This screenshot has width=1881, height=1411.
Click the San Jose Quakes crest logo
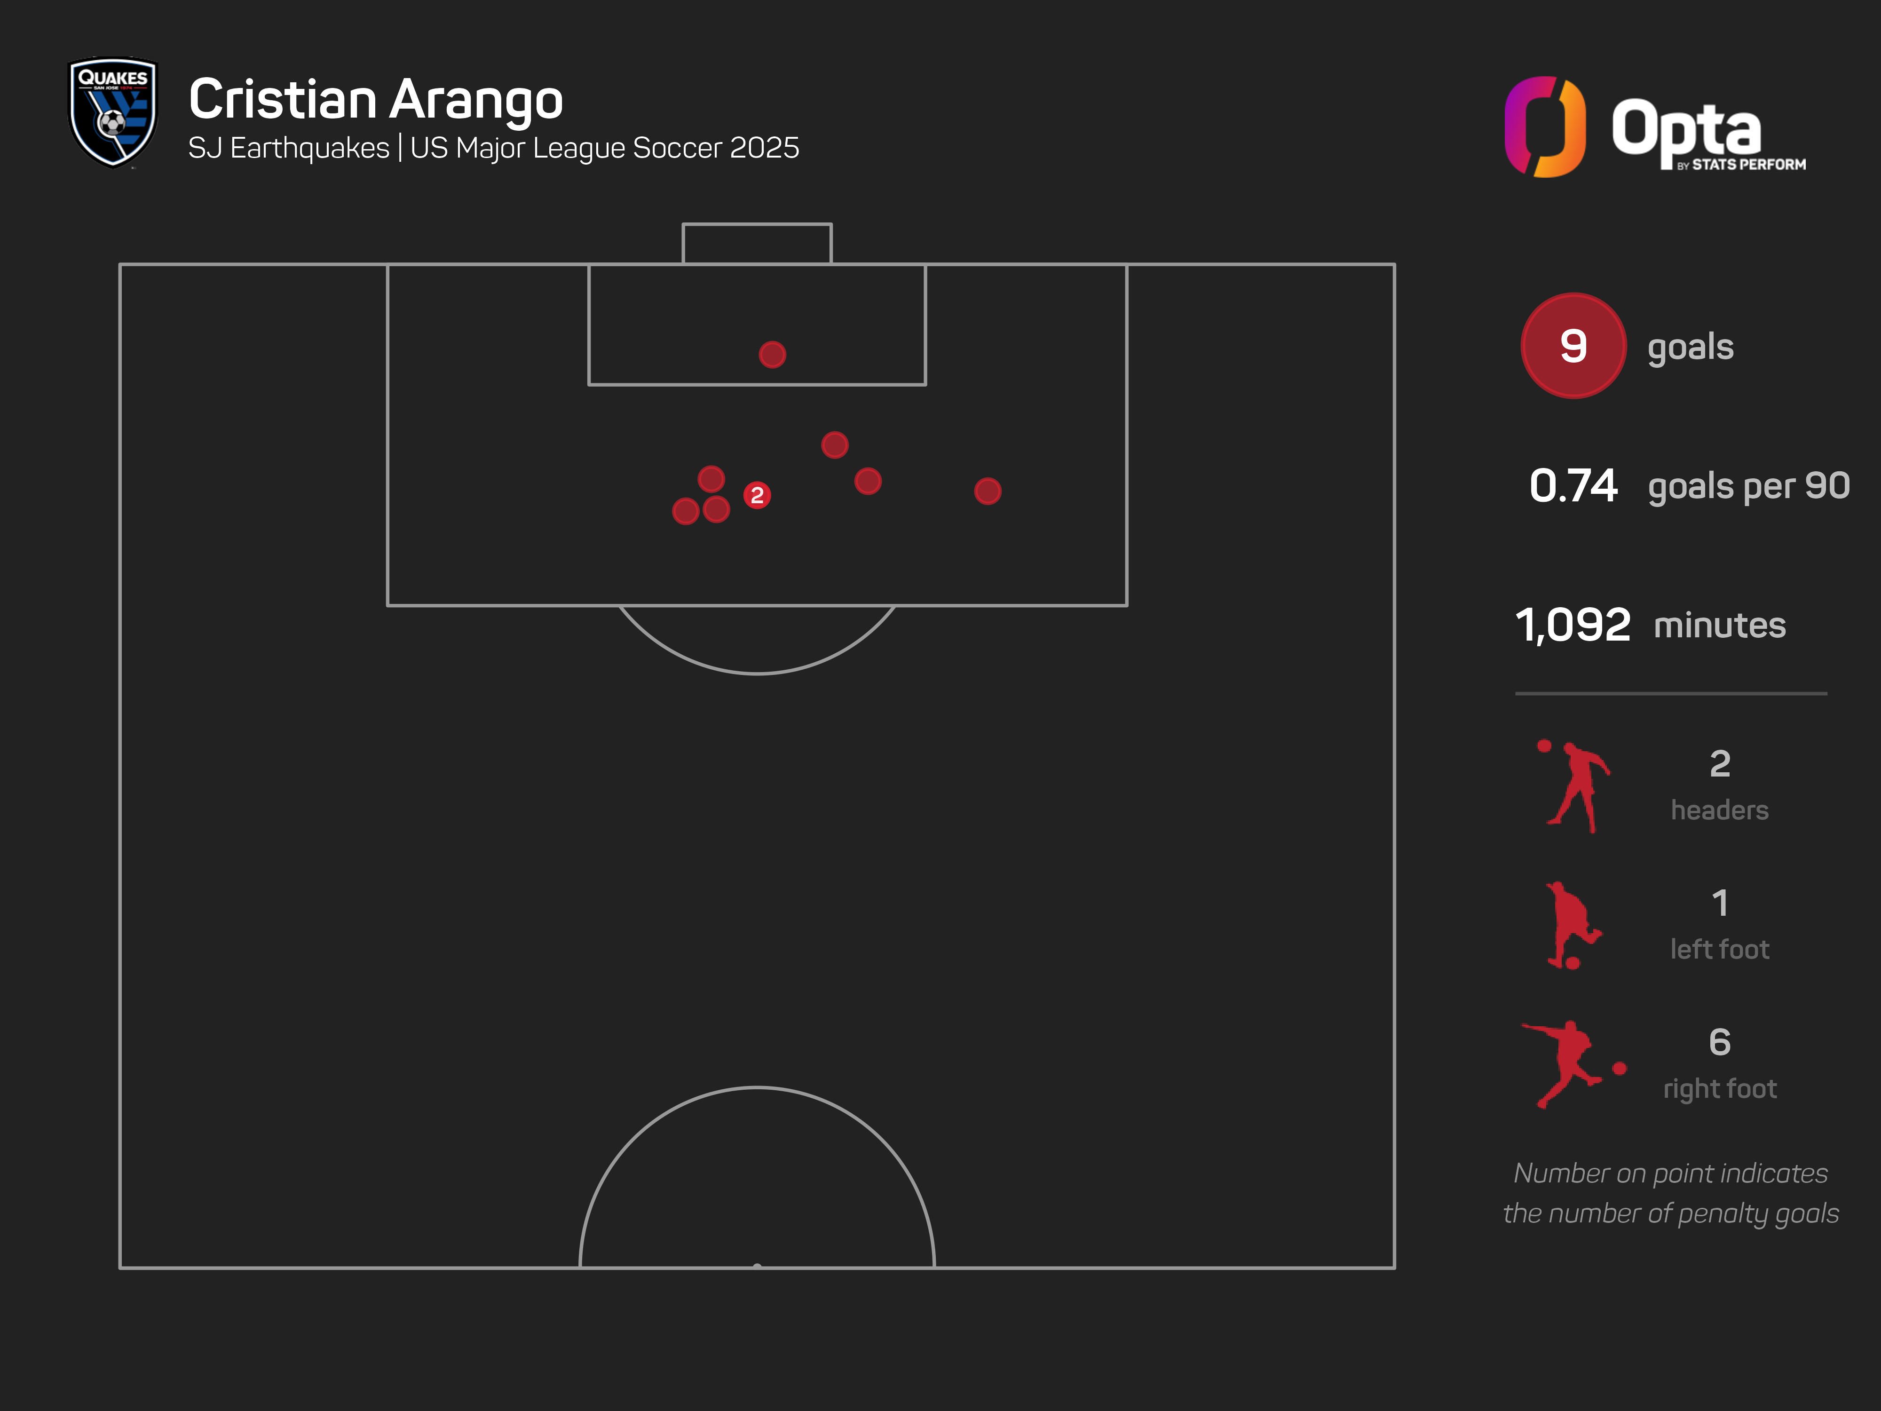click(x=112, y=111)
